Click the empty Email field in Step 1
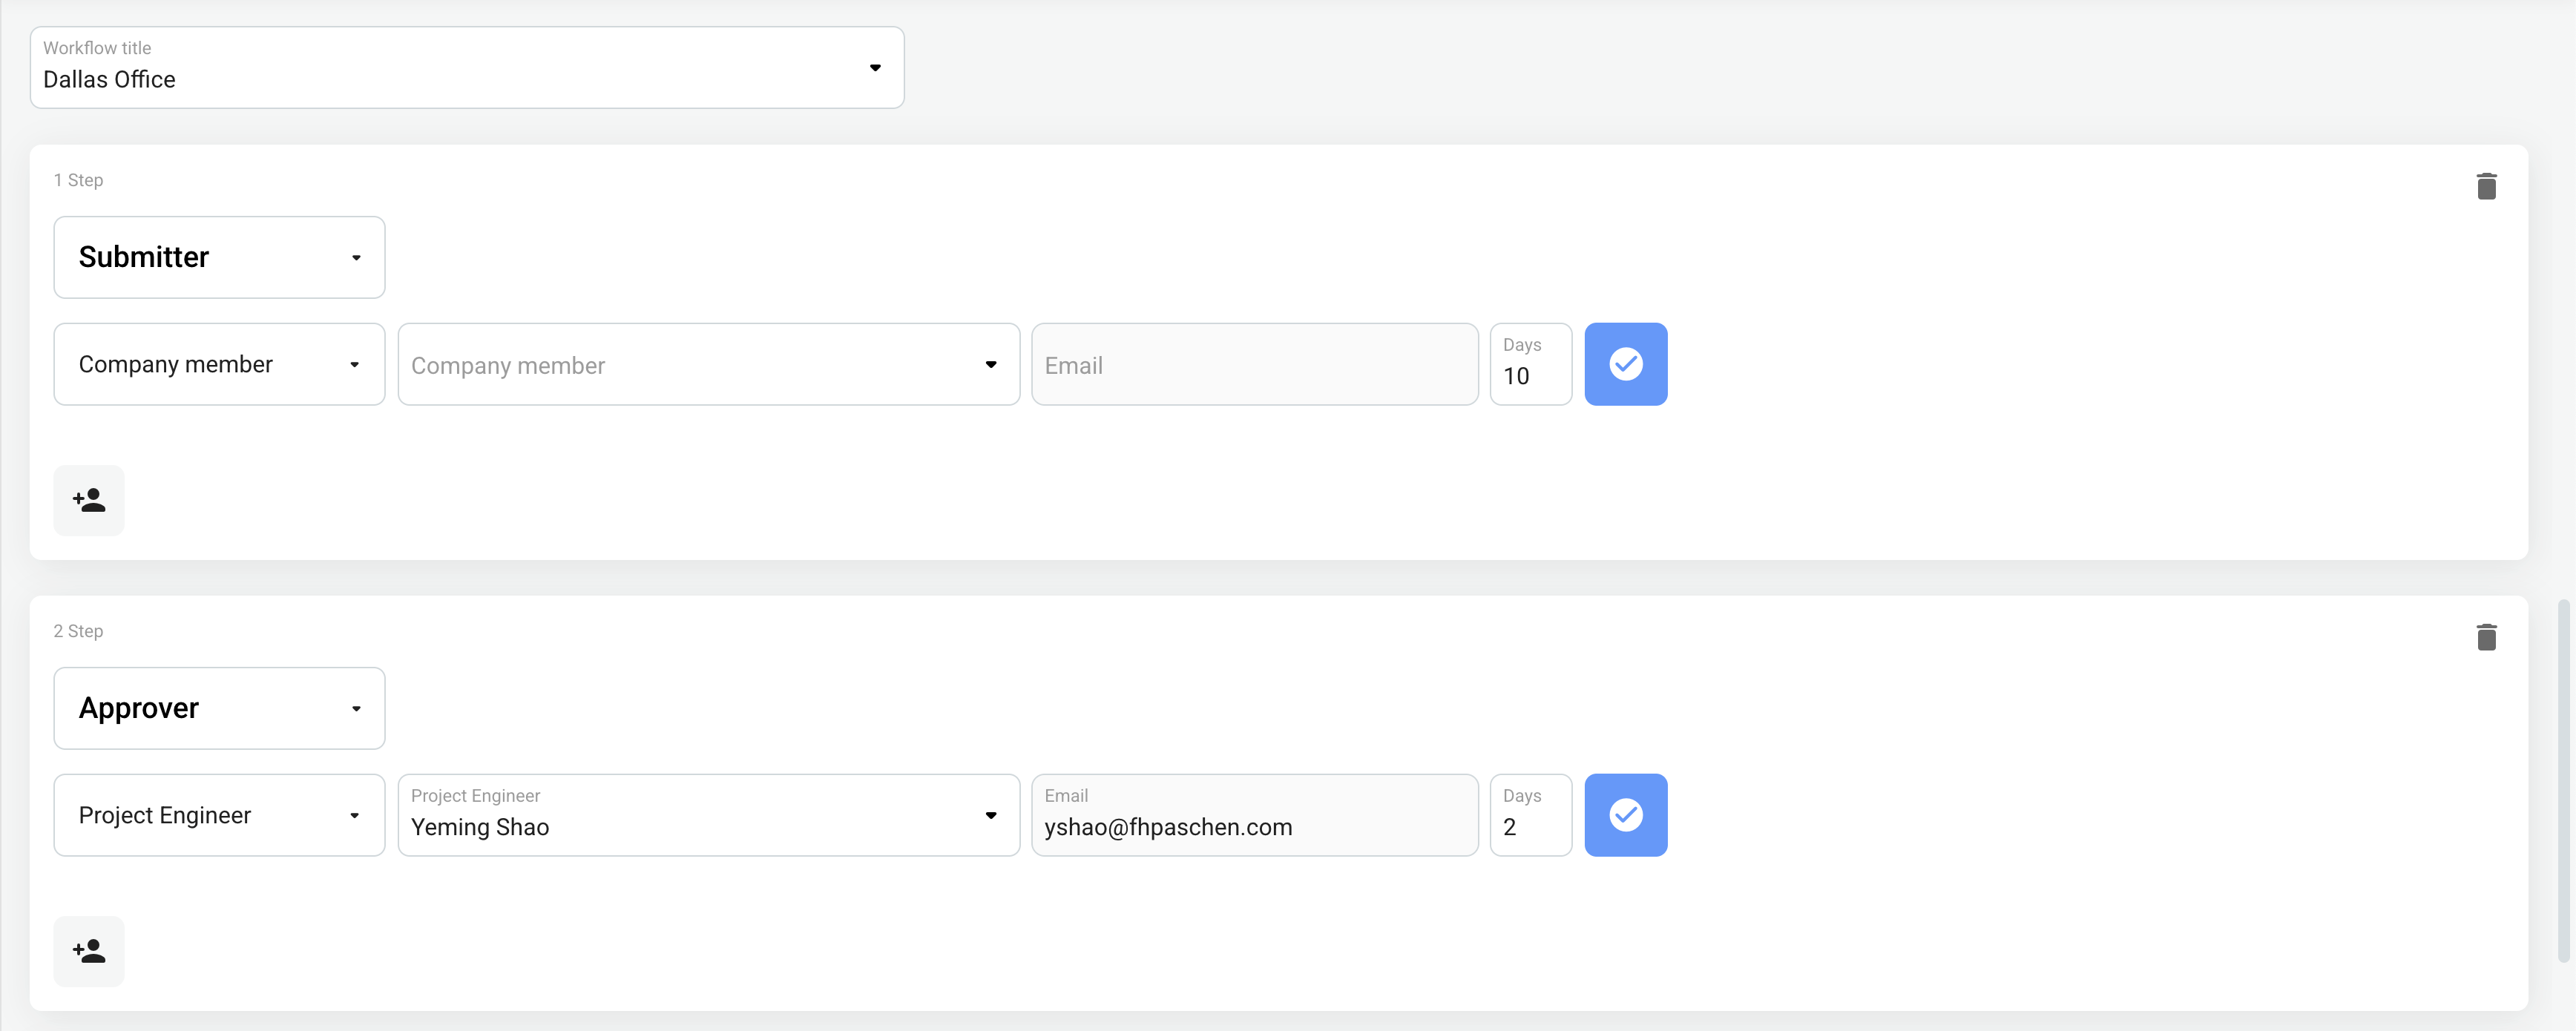 coord(1254,364)
